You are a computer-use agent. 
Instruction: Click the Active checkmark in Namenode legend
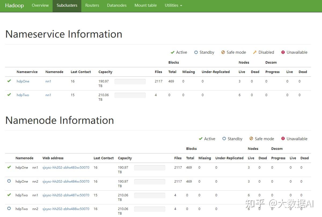pos(200,139)
